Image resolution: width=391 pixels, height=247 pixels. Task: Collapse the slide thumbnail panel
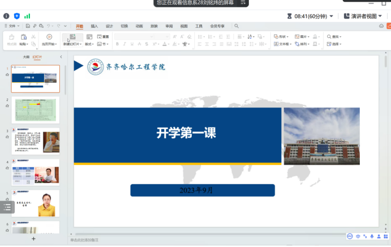[61, 57]
